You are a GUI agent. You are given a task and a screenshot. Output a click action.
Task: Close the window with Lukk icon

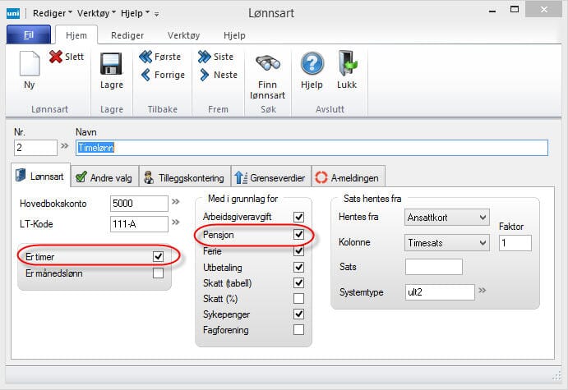tap(347, 64)
